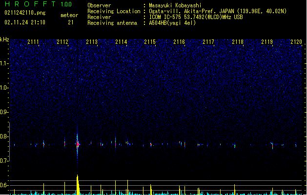
Task: Click the 2120 time marker
Action: click(296, 42)
